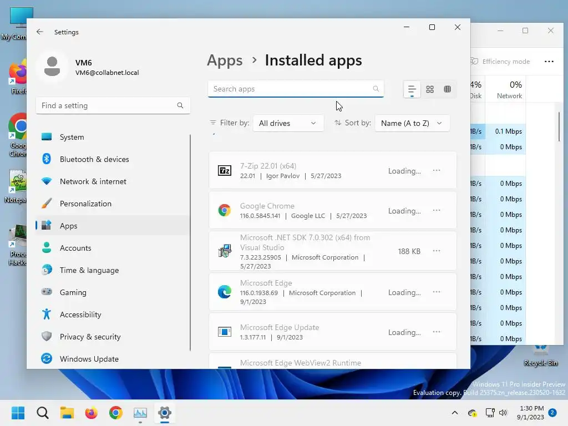Click the search magnifier in Search apps
The image size is (568, 426).
[376, 89]
